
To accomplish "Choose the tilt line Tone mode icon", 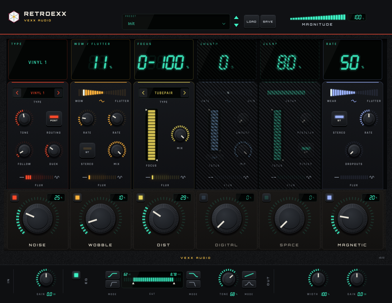I will point(249,275).
